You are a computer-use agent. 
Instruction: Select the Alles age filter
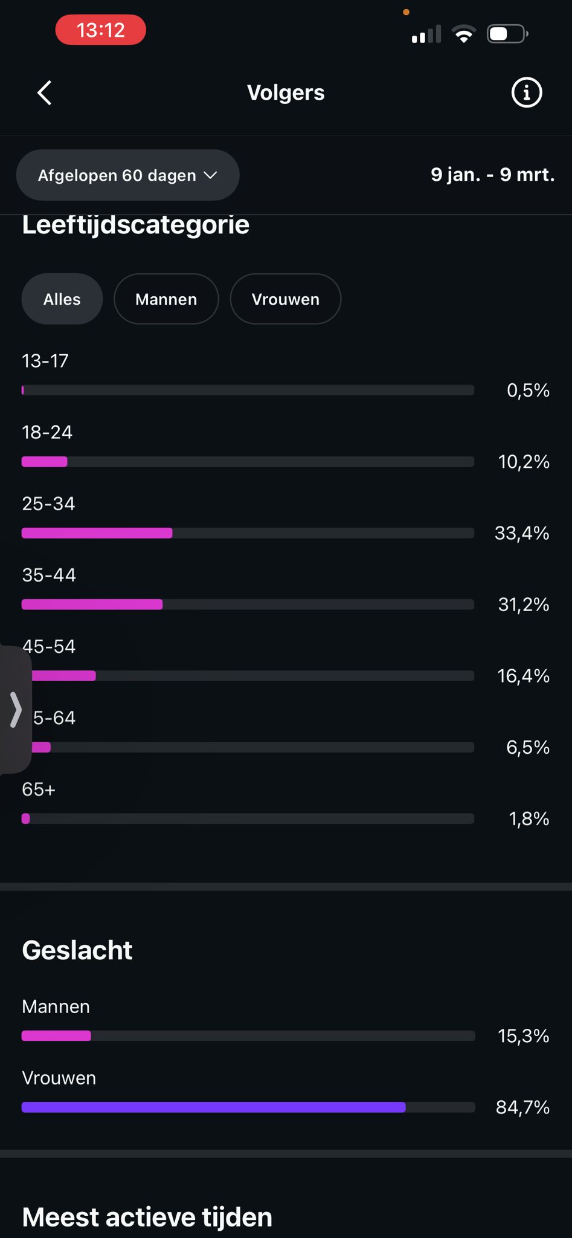62,299
